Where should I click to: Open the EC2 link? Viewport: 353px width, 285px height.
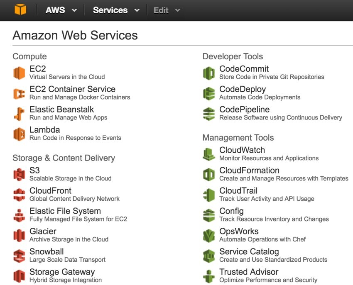point(38,68)
